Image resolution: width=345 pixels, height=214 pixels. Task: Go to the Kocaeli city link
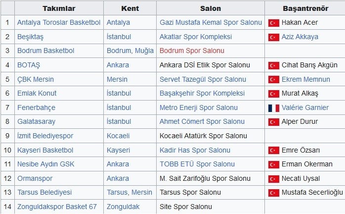point(118,136)
